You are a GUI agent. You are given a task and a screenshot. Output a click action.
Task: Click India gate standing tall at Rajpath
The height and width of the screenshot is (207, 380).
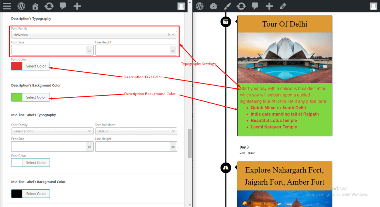tap(285, 114)
